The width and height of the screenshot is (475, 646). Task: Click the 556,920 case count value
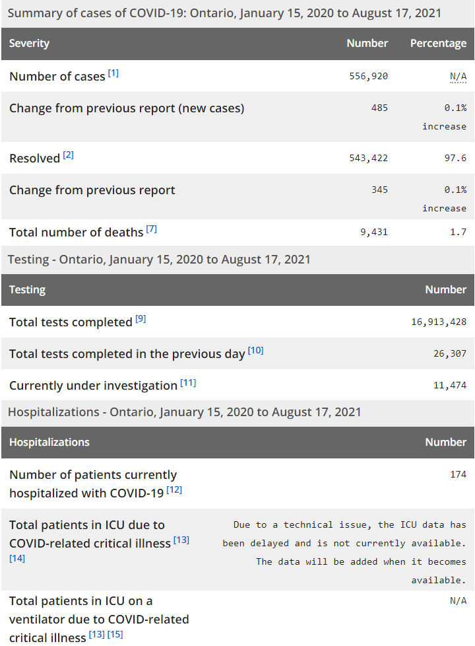(x=368, y=76)
